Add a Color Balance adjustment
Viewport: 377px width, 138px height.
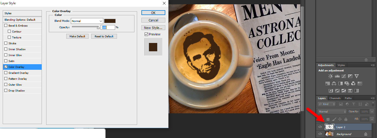(x=334, y=83)
